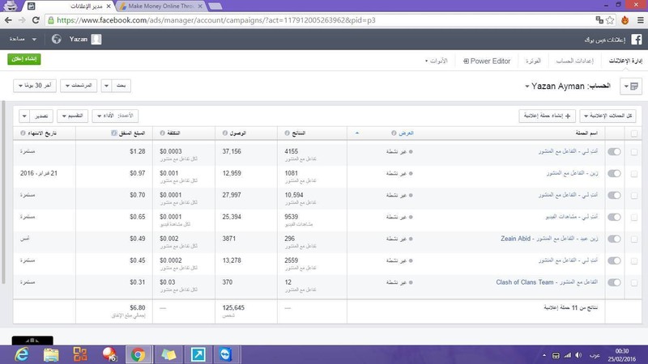
Task: Check the select-all campaigns checkbox
Action: [x=634, y=133]
